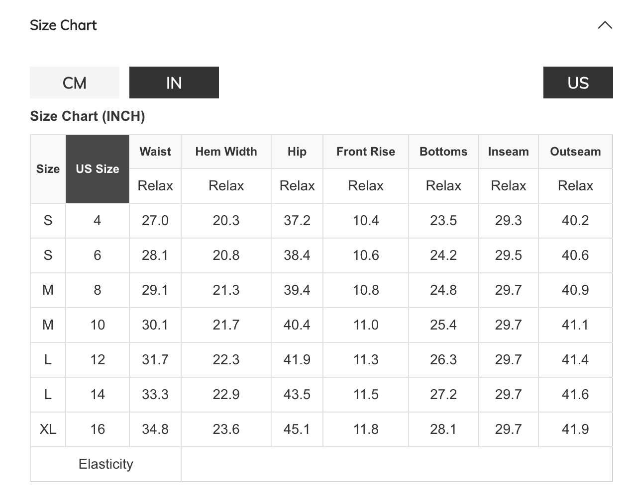
Task: Click the Inseam column header
Action: [x=508, y=152]
